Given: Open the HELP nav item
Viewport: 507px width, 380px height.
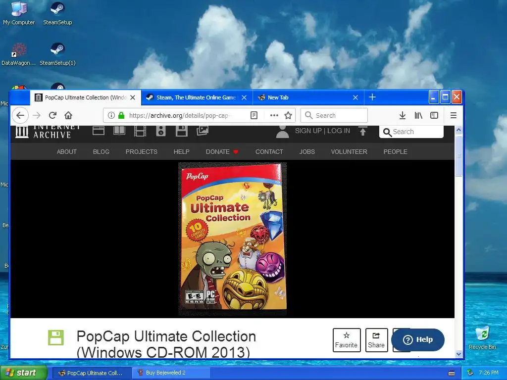Looking at the screenshot, I should (181, 151).
